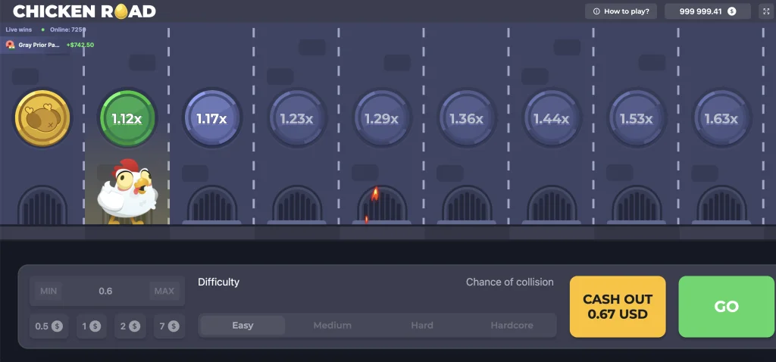Click the white chicken character
Image resolution: width=776 pixels, height=362 pixels.
tap(127, 192)
